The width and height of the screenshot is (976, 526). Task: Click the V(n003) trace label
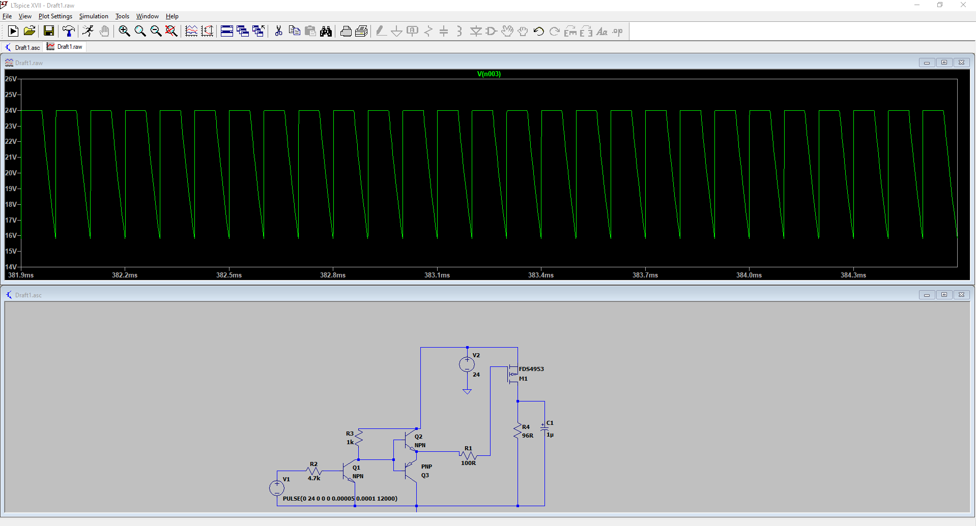(489, 74)
